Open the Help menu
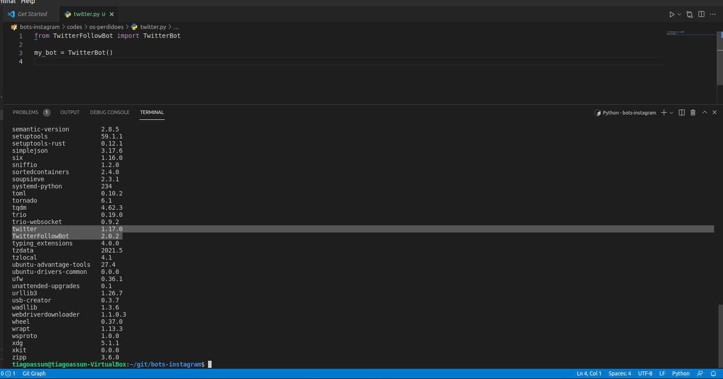This screenshot has width=723, height=379. [28, 2]
